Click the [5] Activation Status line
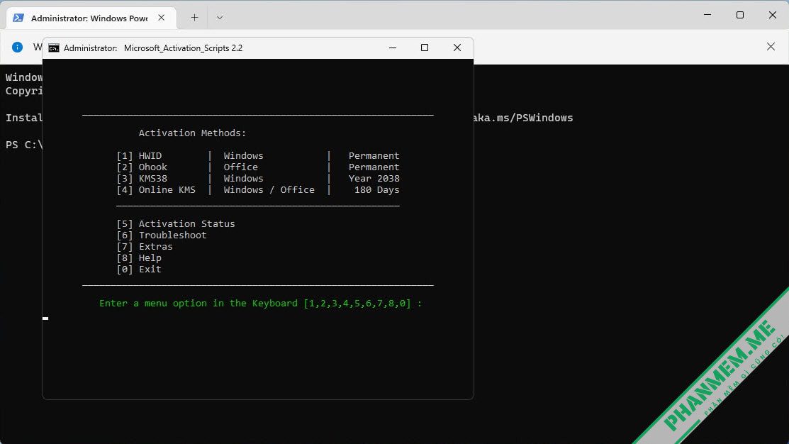The height and width of the screenshot is (444, 789). [176, 223]
